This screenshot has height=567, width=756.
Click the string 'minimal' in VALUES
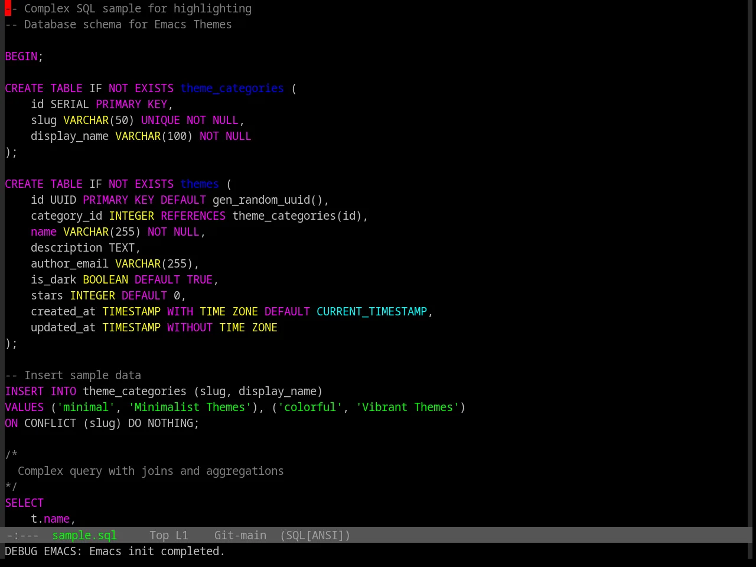(x=86, y=407)
